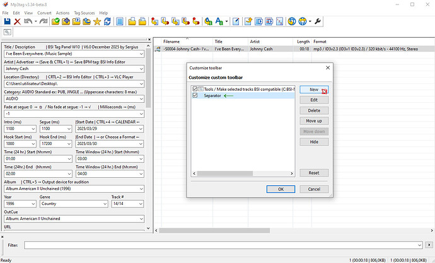Click the Filter options arrow button

click(x=429, y=245)
